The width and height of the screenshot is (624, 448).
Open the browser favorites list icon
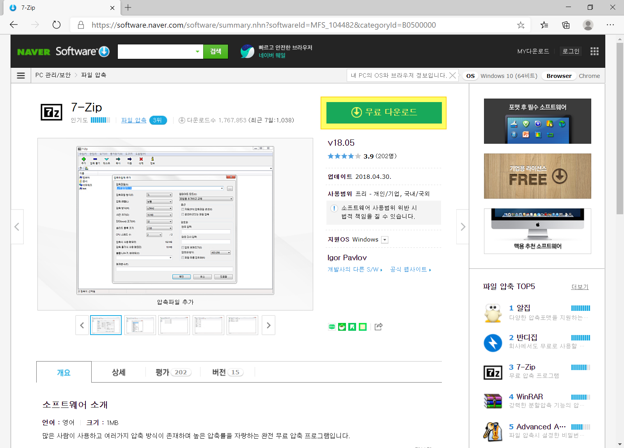tap(544, 25)
